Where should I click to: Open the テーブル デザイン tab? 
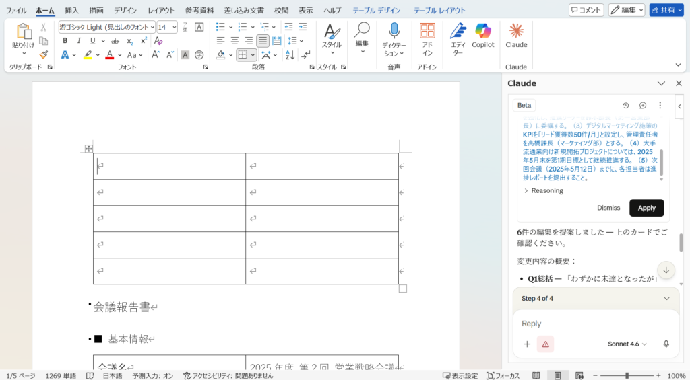376,11
